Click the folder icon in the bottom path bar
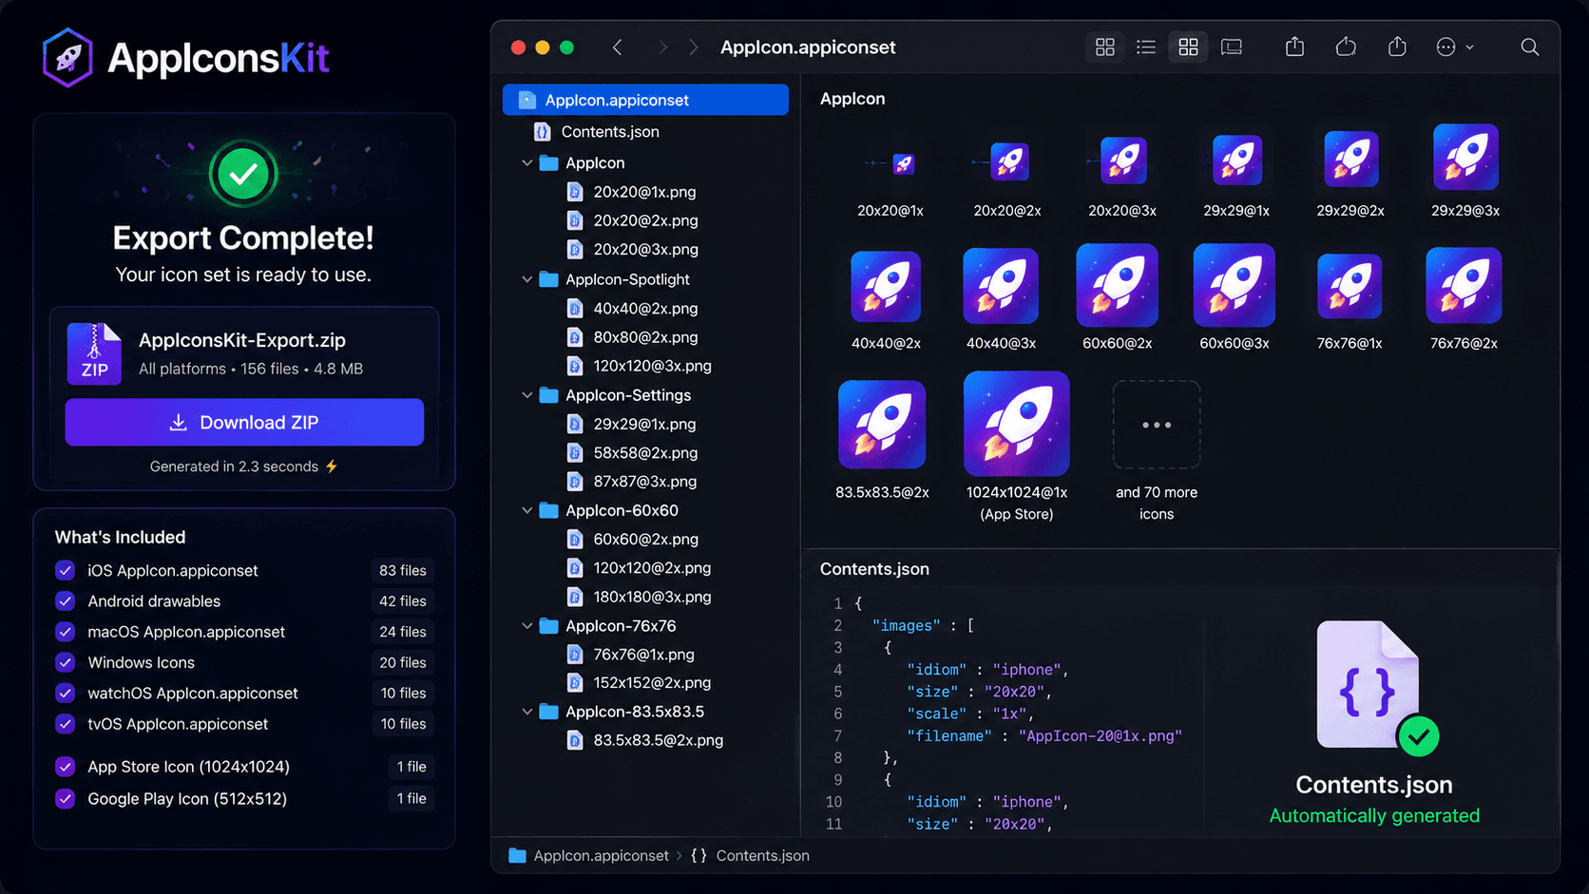This screenshot has height=894, width=1589. point(517,856)
